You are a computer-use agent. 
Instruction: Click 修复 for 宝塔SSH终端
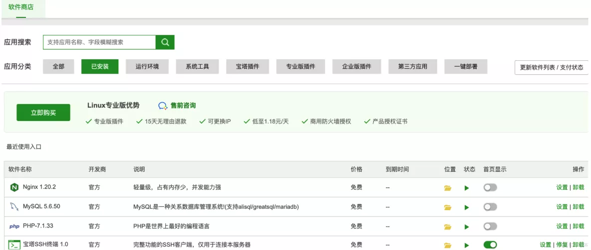(562, 245)
